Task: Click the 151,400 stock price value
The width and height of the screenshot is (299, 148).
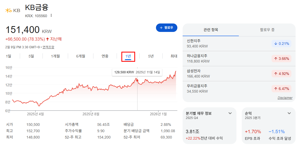Action: (x=22, y=30)
